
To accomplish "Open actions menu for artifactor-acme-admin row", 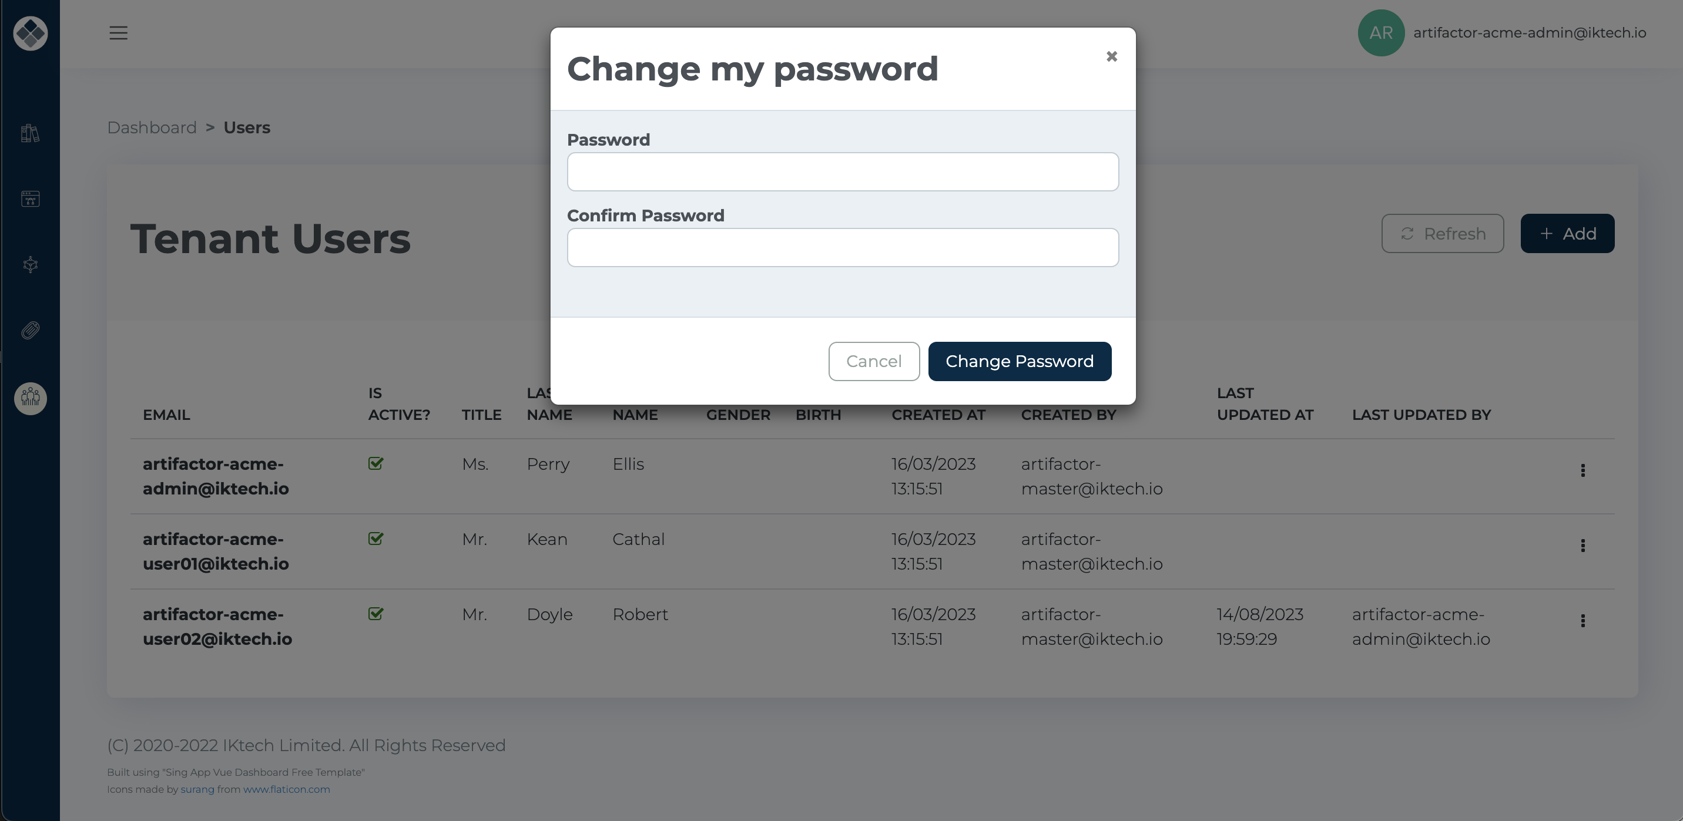I will coord(1583,470).
